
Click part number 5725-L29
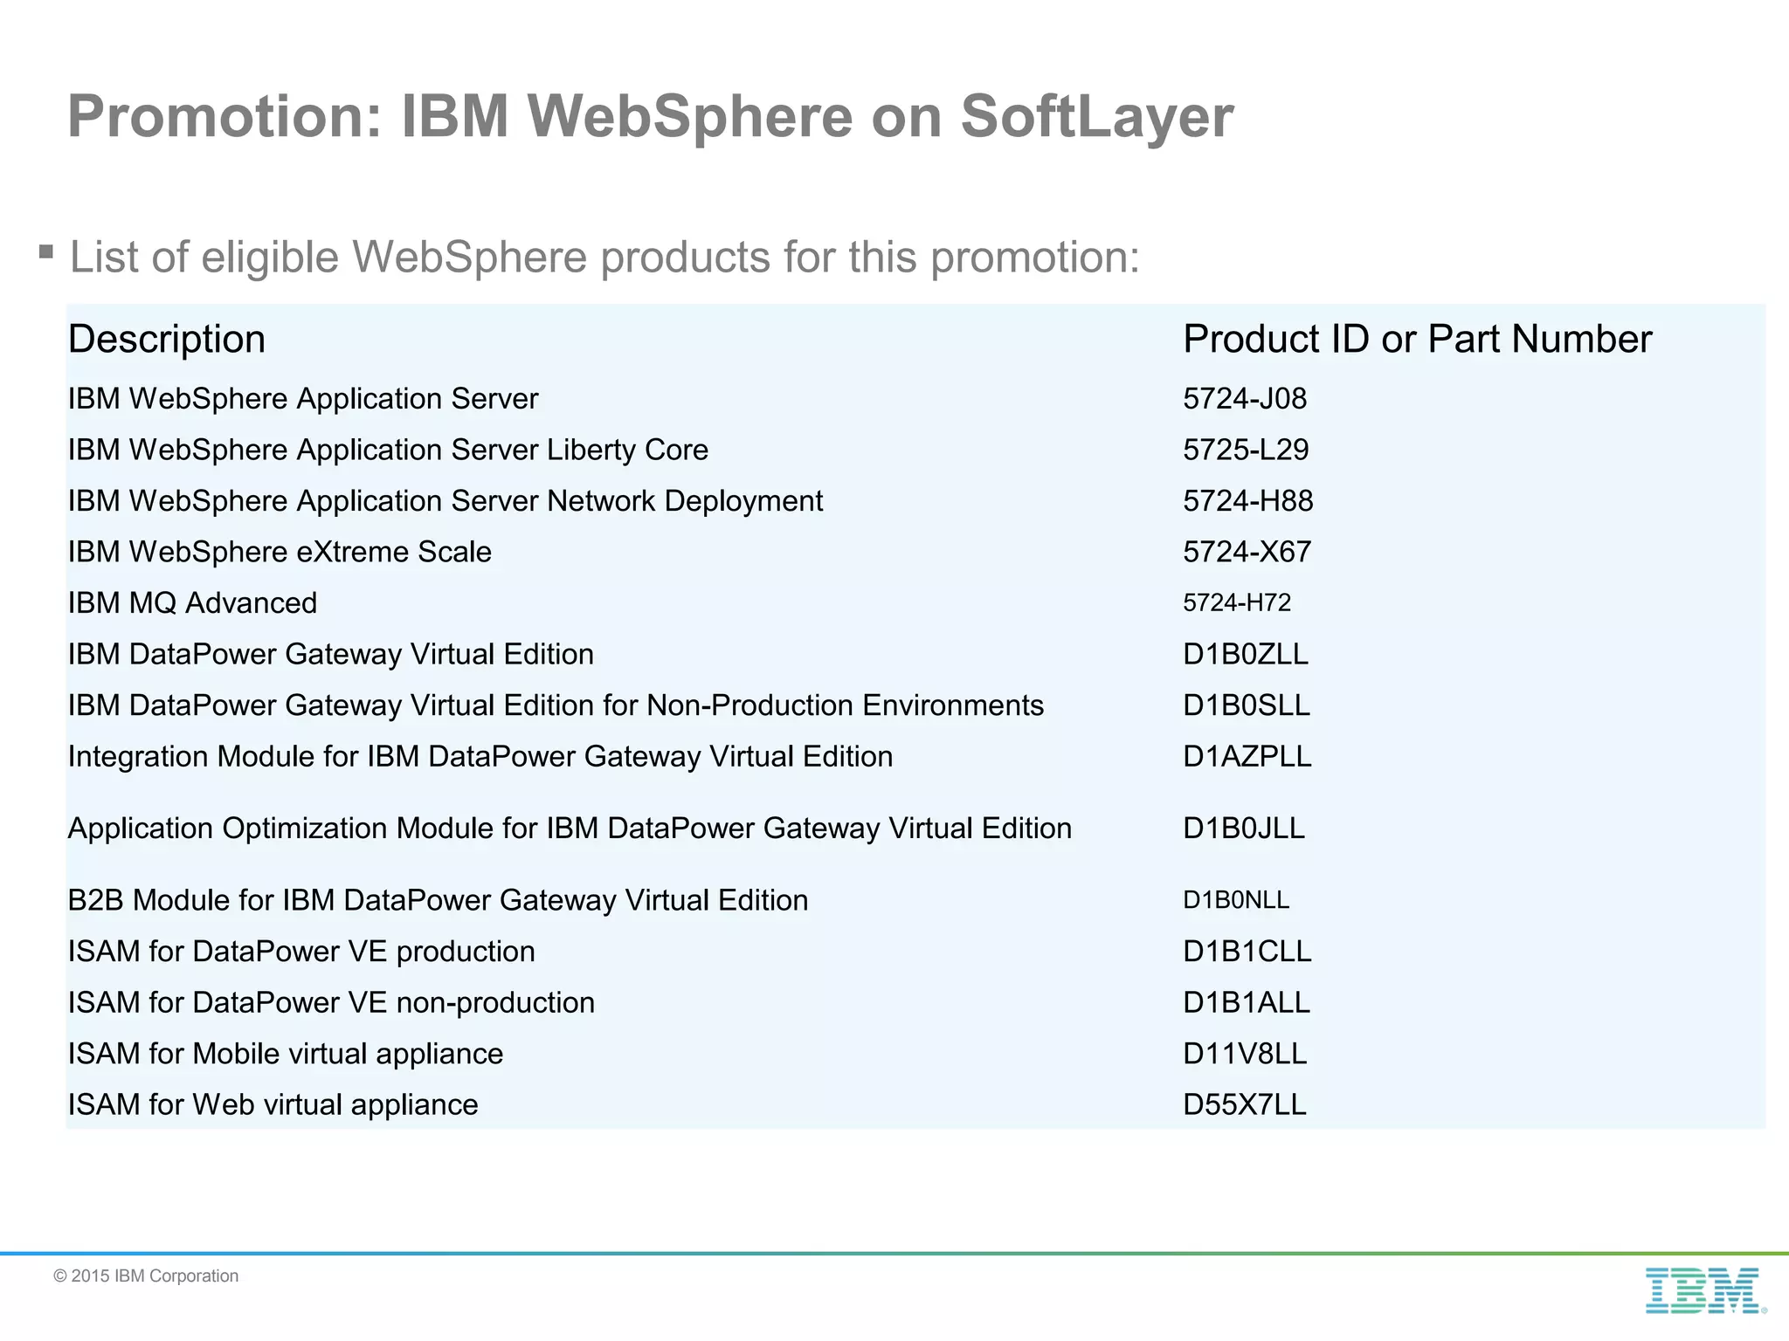(x=1246, y=450)
